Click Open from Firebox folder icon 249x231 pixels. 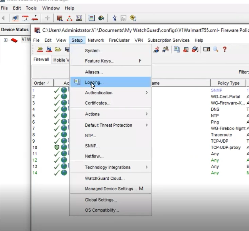pos(40,50)
